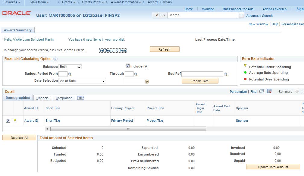Look up Bud Ref value
The image size is (304, 176).
pyautogui.click(x=225, y=74)
